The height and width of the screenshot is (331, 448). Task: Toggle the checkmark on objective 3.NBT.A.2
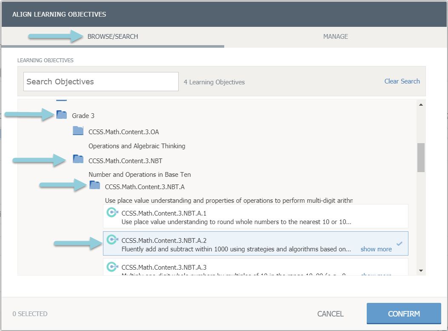pyautogui.click(x=399, y=244)
